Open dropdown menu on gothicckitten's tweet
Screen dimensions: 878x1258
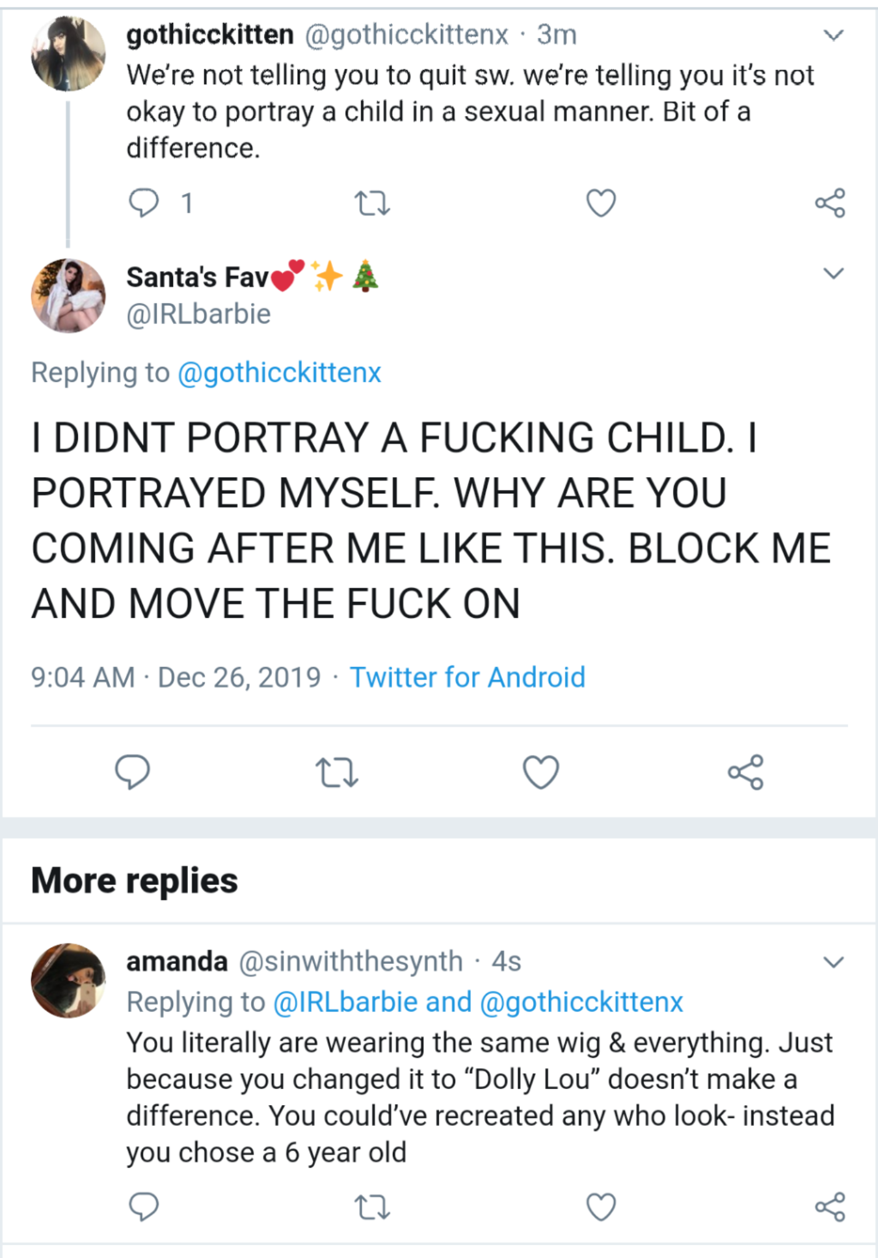tap(833, 35)
